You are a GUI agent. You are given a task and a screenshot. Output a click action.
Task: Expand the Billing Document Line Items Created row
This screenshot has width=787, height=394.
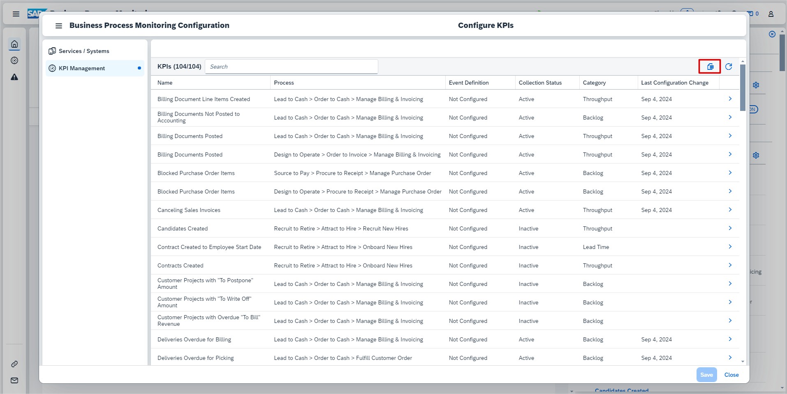[730, 99]
